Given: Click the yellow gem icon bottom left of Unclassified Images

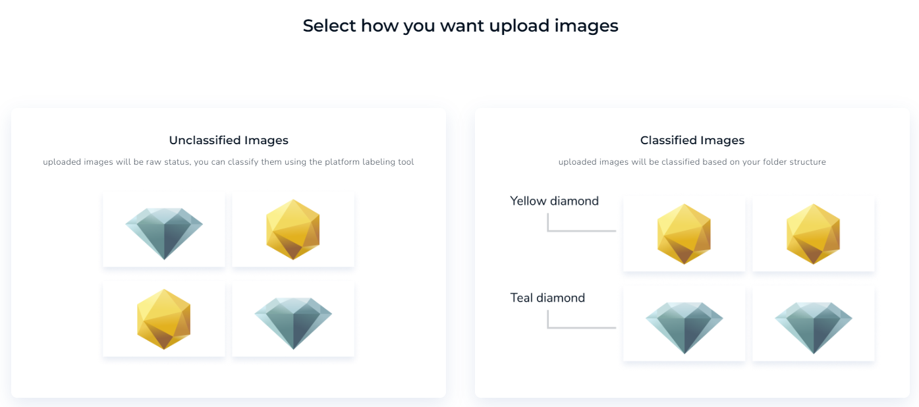Looking at the screenshot, I should coord(163,317).
